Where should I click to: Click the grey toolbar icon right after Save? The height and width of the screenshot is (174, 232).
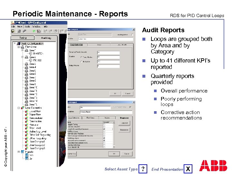point(19,31)
